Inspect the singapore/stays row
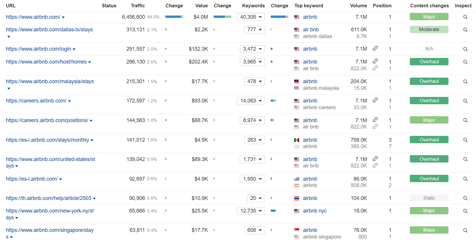The height and width of the screenshot is (243, 476). 465,230
